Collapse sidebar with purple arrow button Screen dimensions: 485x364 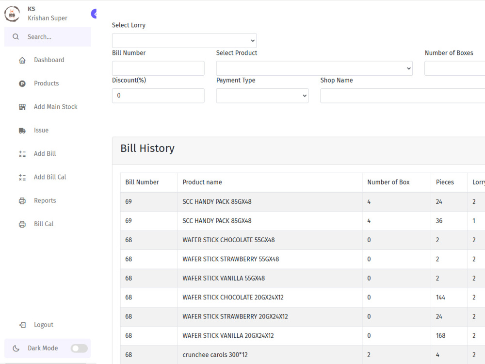pos(94,14)
